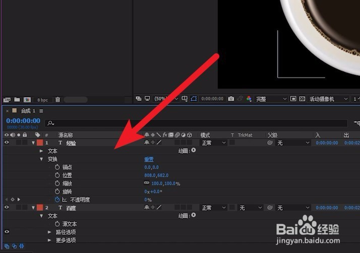Click the parent pick whip of 经验 layer
This screenshot has width=360, height=253.
[270, 143]
